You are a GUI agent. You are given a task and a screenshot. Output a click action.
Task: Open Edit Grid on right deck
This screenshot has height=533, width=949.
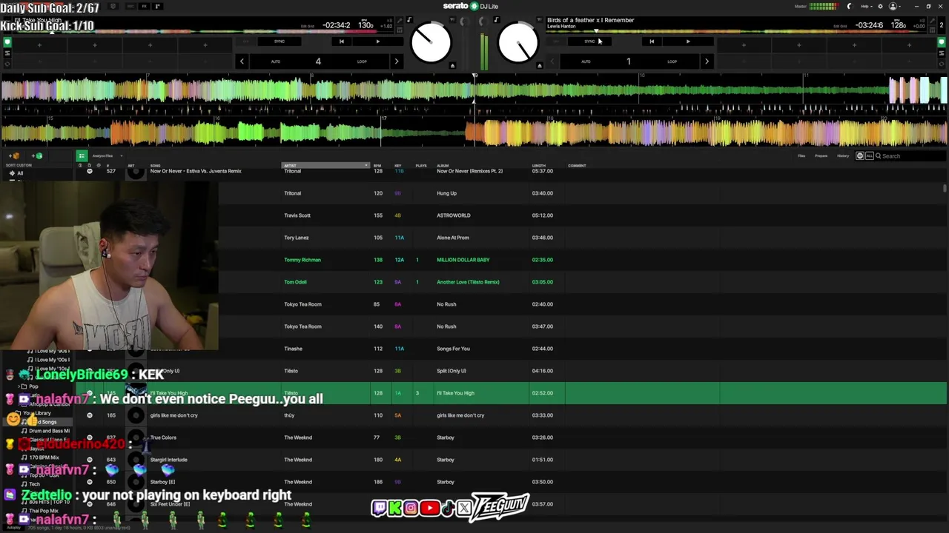coord(840,27)
